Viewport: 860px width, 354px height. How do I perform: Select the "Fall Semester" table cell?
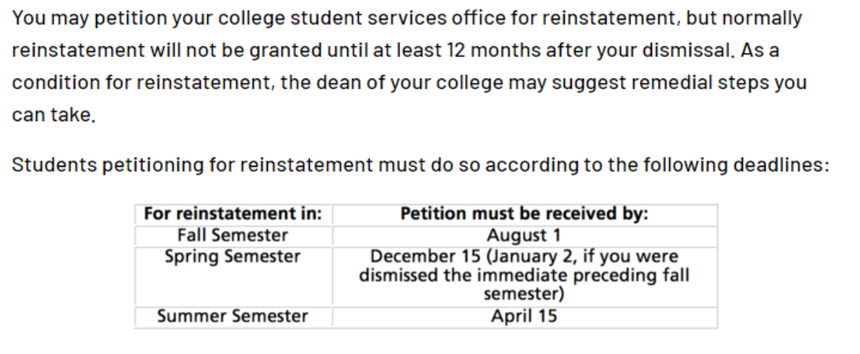233,235
